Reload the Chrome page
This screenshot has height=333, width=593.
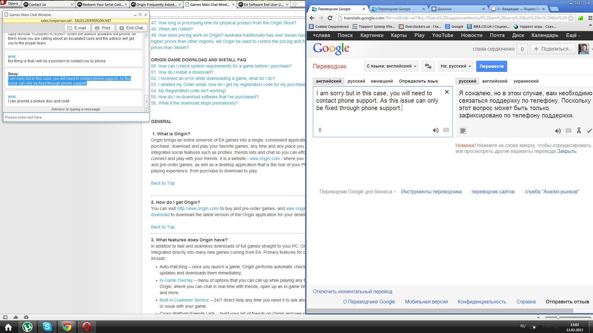(330, 18)
